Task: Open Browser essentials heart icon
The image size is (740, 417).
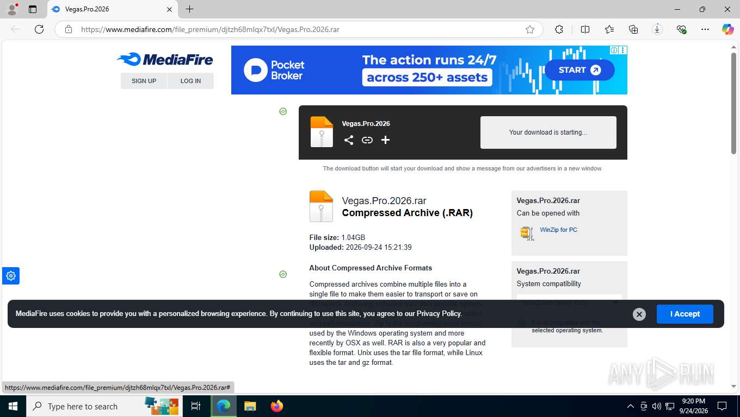Action: (681, 29)
